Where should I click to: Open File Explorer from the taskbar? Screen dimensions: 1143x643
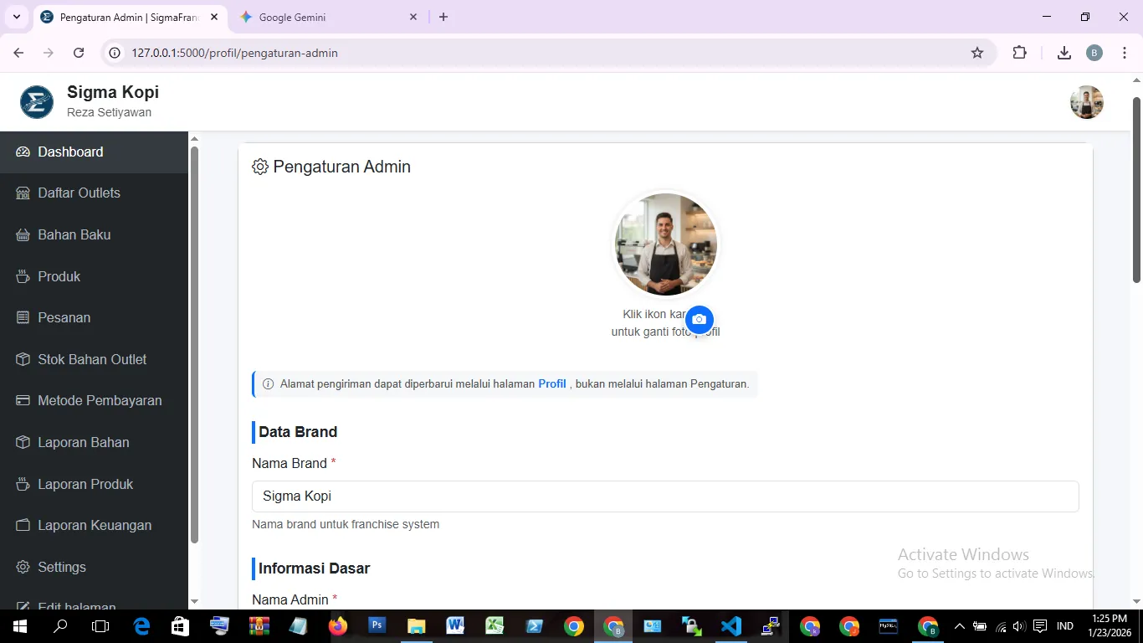pyautogui.click(x=416, y=626)
